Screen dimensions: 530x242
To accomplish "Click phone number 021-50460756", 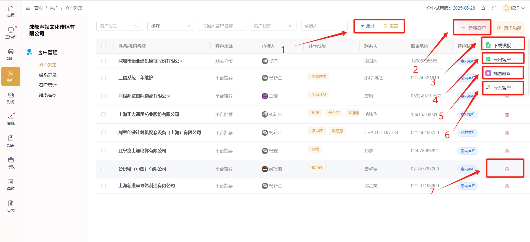I will point(425,133).
